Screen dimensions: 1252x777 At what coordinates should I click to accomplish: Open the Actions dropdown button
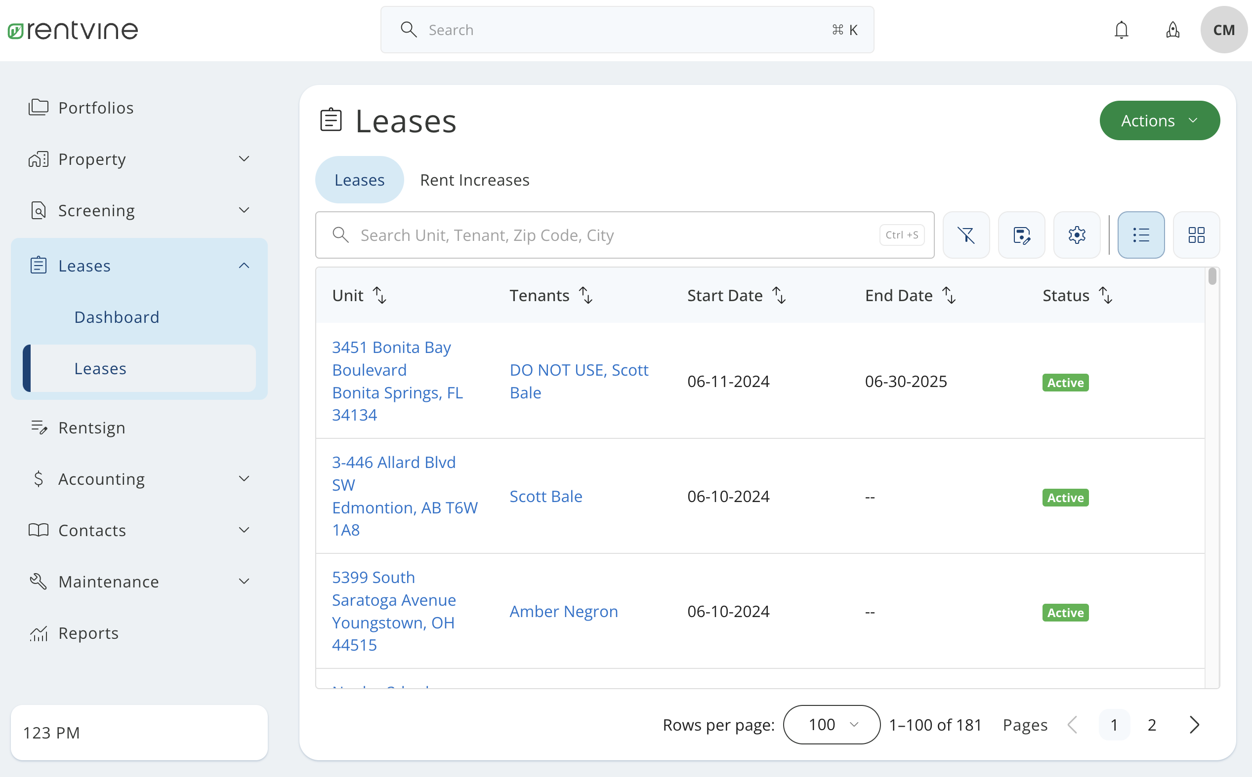click(x=1159, y=120)
